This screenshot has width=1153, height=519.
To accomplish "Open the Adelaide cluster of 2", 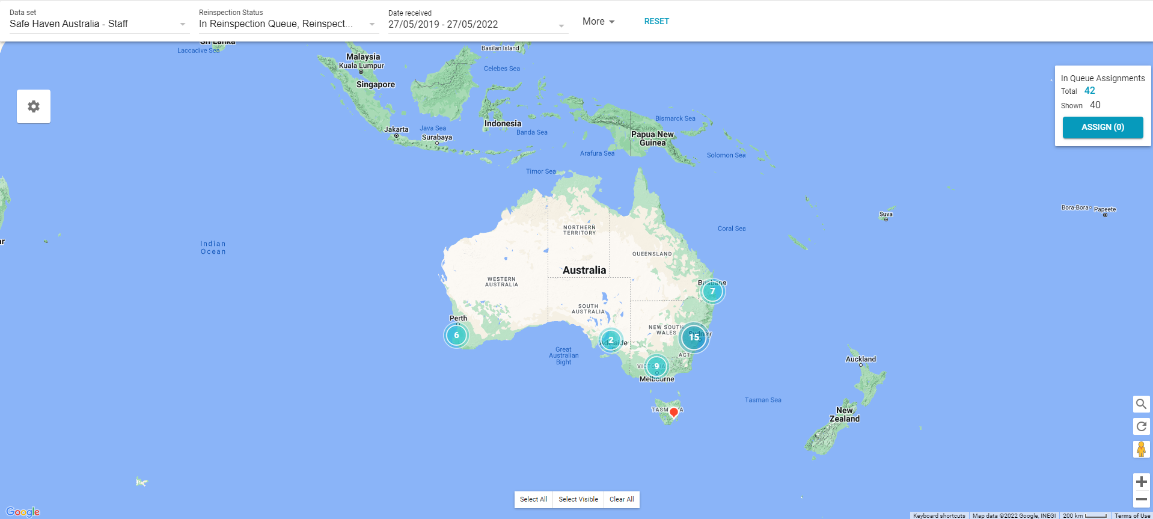I will pos(611,340).
